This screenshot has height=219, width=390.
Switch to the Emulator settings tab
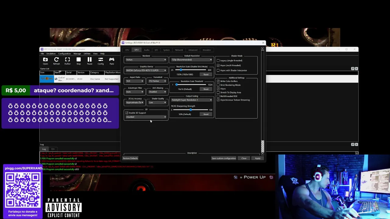pos(207,50)
